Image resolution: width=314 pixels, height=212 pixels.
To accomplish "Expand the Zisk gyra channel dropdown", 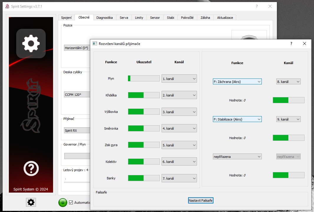I will 179,145.
